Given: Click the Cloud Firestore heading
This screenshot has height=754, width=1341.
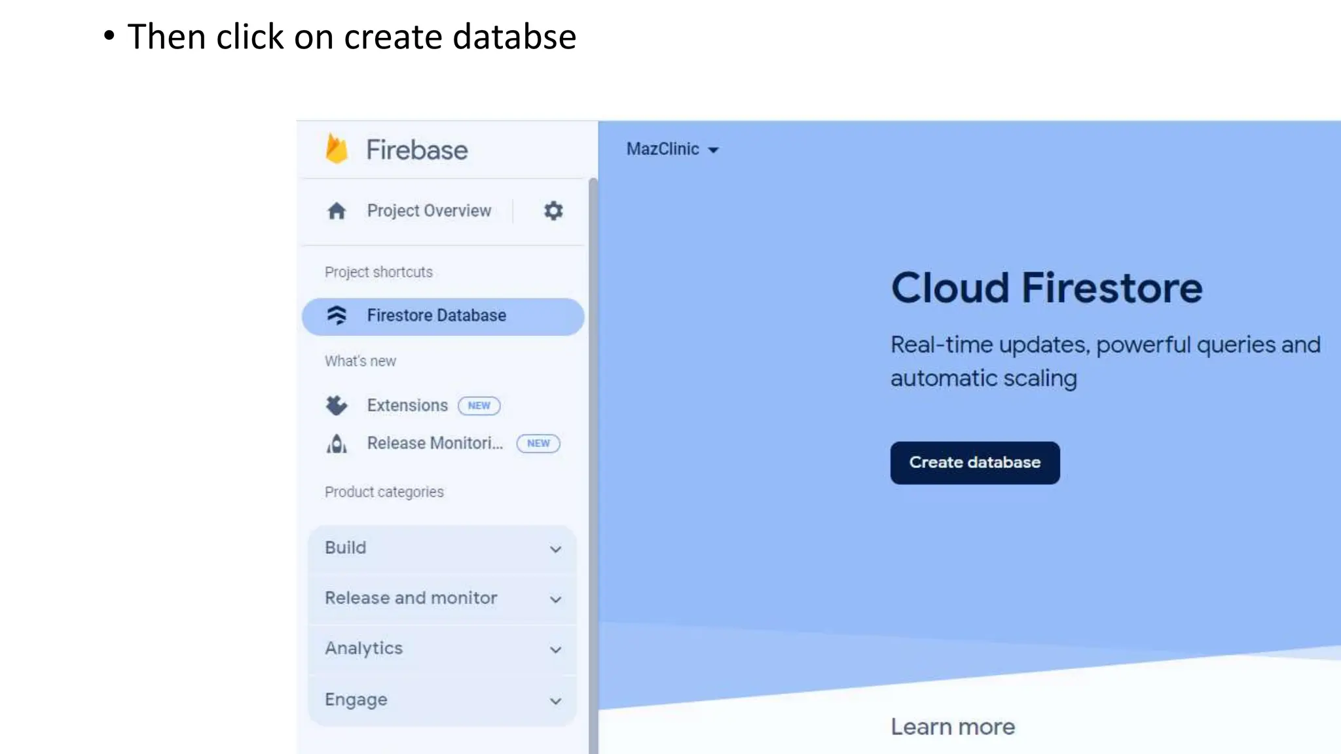Looking at the screenshot, I should tap(1046, 288).
